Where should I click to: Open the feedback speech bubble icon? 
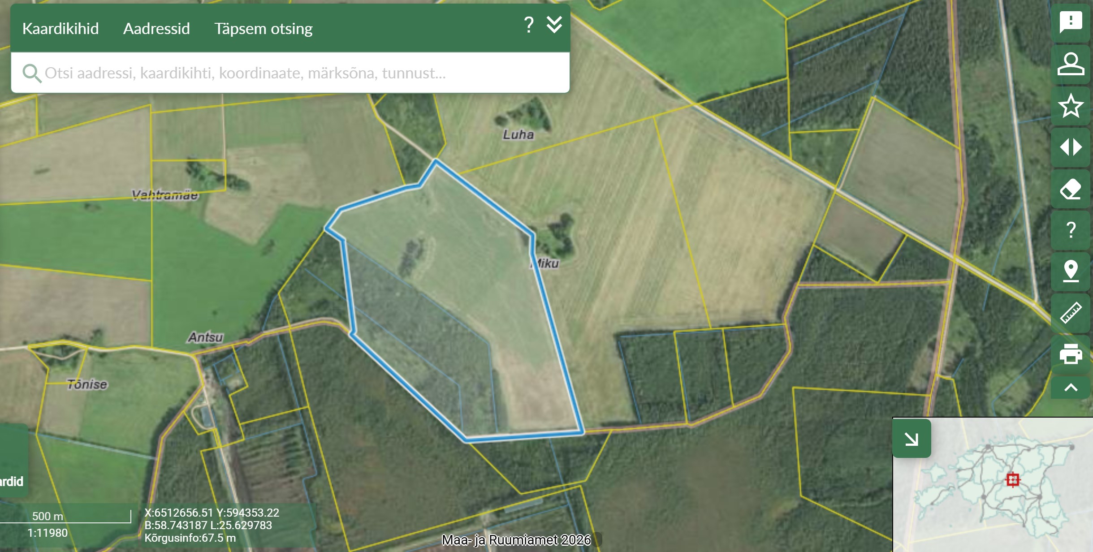(x=1071, y=22)
